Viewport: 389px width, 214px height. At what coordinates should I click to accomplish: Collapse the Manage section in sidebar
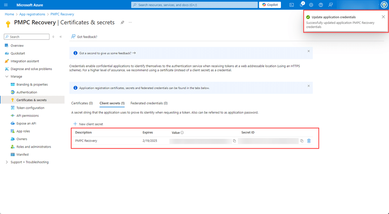(x=7, y=77)
